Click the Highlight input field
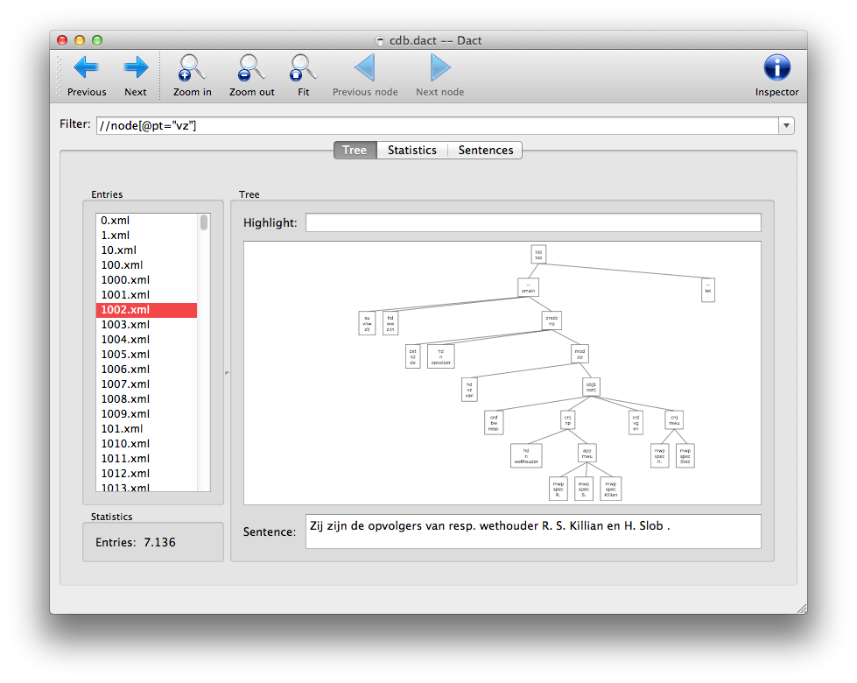This screenshot has width=857, height=683. click(532, 222)
